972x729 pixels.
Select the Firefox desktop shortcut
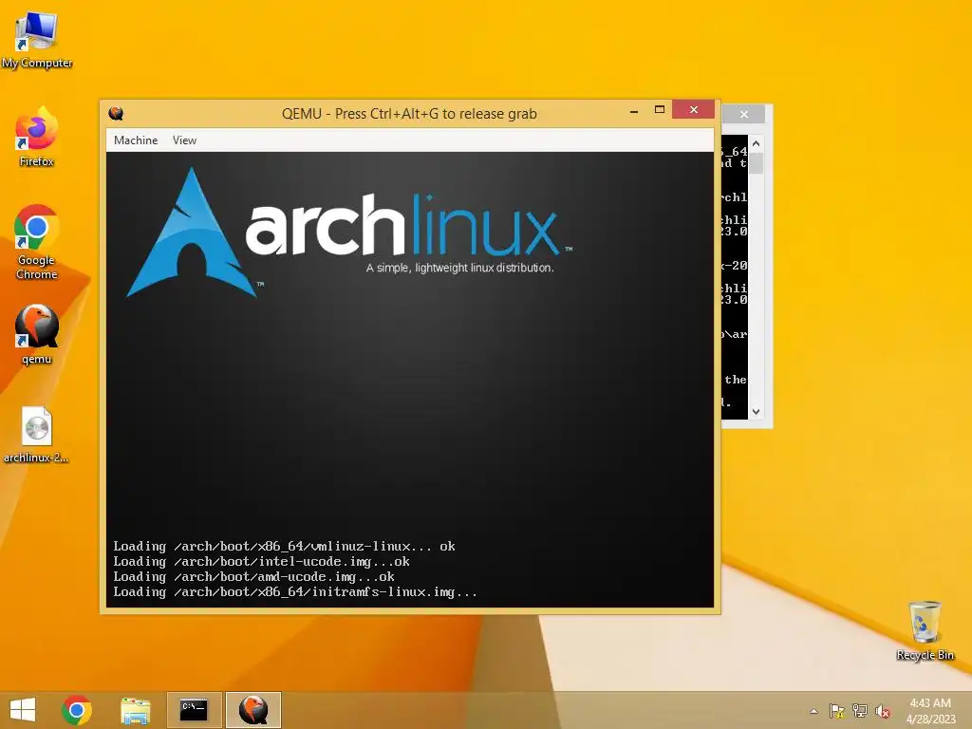(x=37, y=138)
